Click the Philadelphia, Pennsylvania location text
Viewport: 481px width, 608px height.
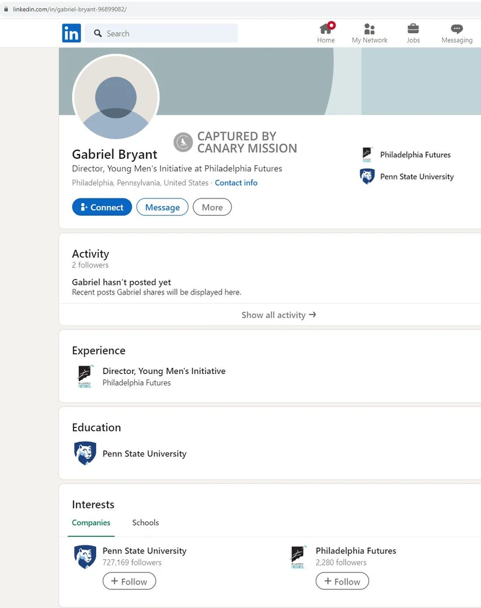[140, 183]
